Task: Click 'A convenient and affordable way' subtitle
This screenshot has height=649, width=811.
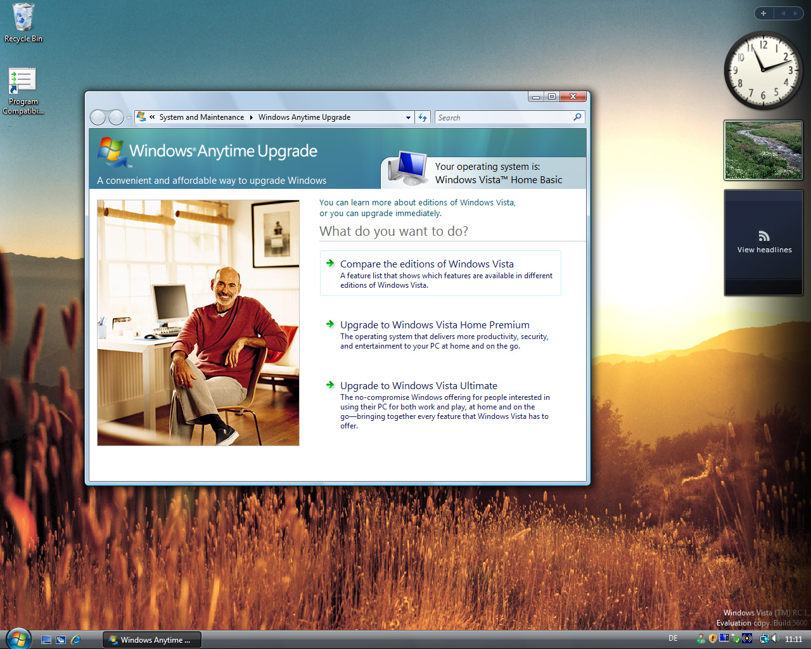Action: 212,181
